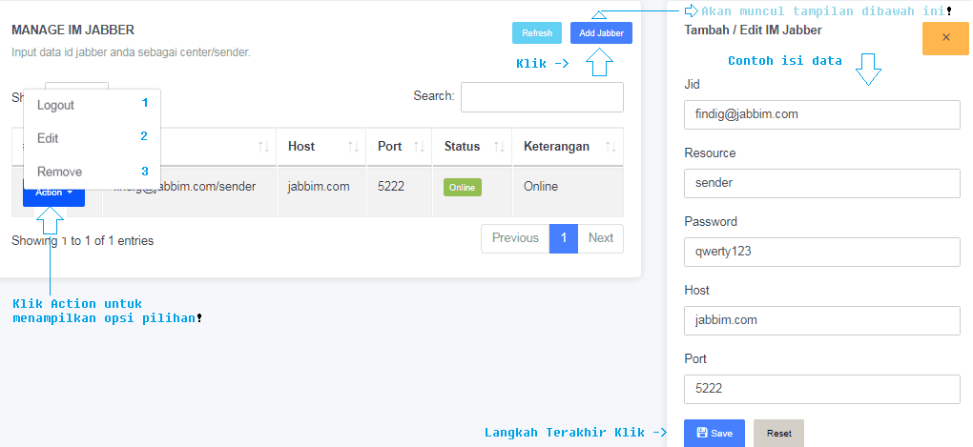
Task: Sort table by Port column
Action: click(399, 147)
